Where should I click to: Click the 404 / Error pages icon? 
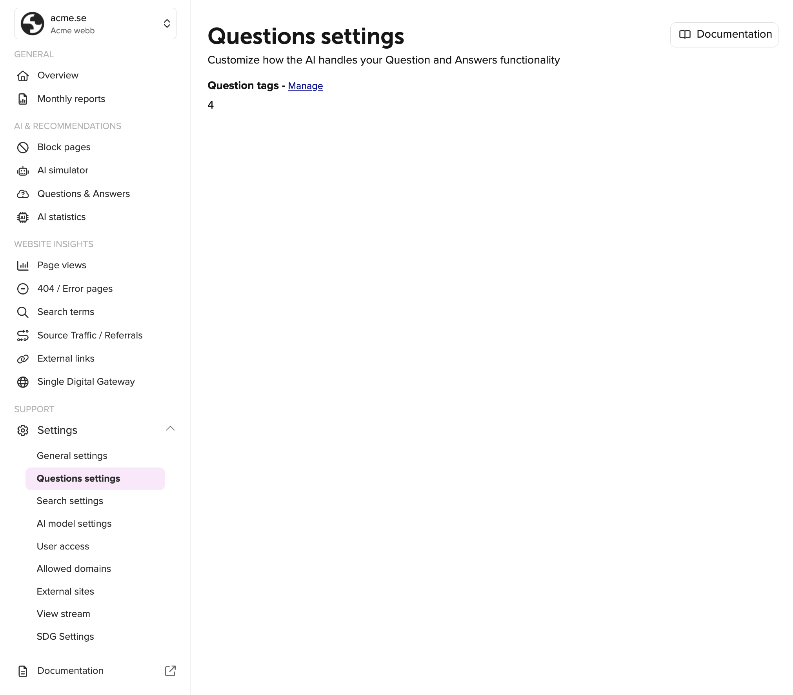click(x=23, y=289)
